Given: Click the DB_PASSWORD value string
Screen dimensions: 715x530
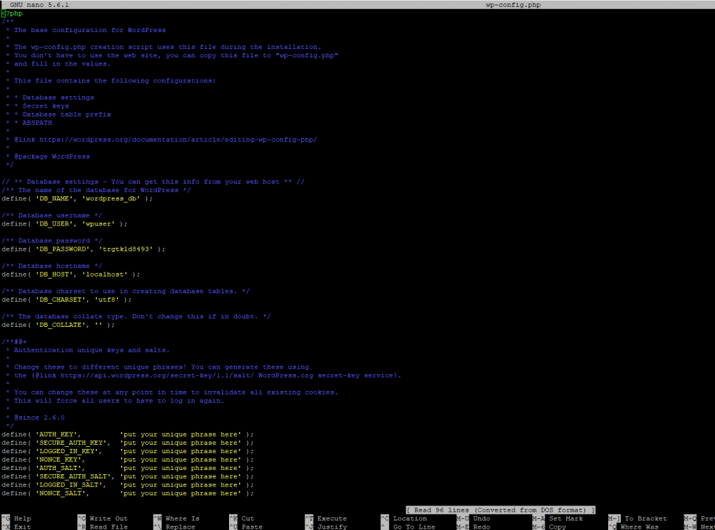Looking at the screenshot, I should tap(129, 249).
